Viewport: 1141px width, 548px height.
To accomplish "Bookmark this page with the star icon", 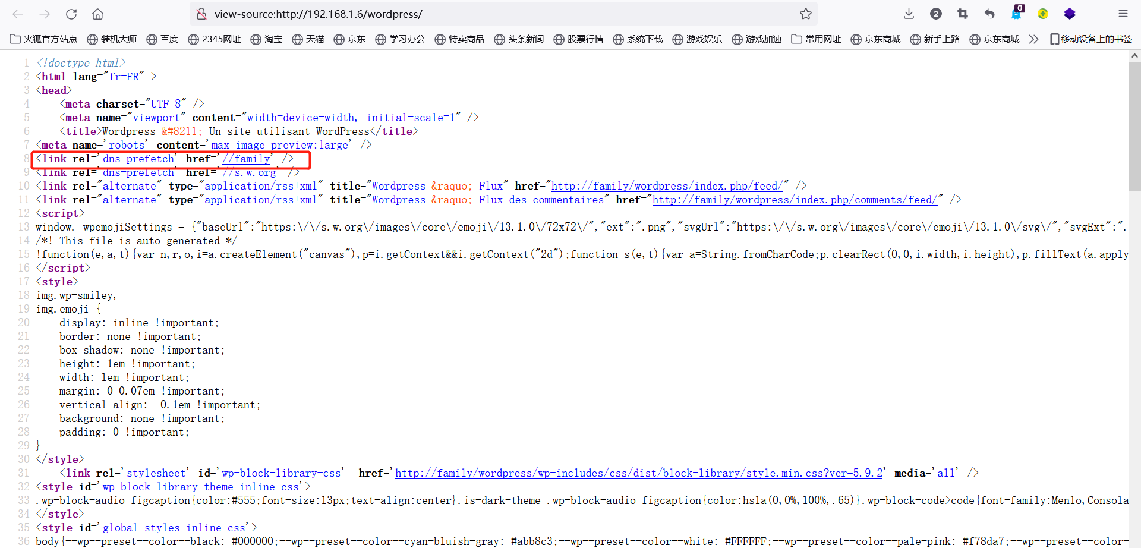I will pyautogui.click(x=806, y=14).
